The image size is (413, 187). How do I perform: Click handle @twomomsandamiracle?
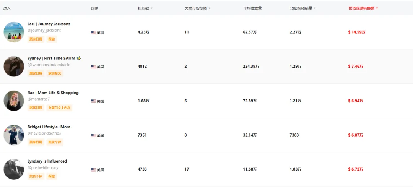click(49, 65)
